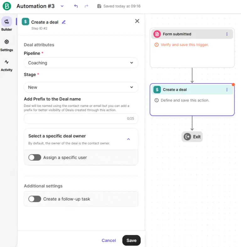Toggle Assign a specific user switch
Screen dimensions: 241x247
click(x=35, y=157)
